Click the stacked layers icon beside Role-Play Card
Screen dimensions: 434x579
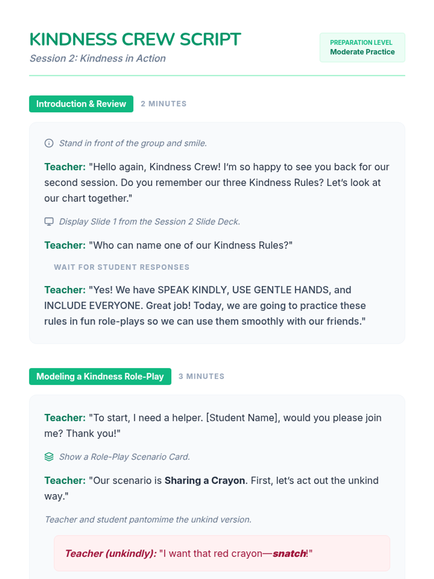49,457
